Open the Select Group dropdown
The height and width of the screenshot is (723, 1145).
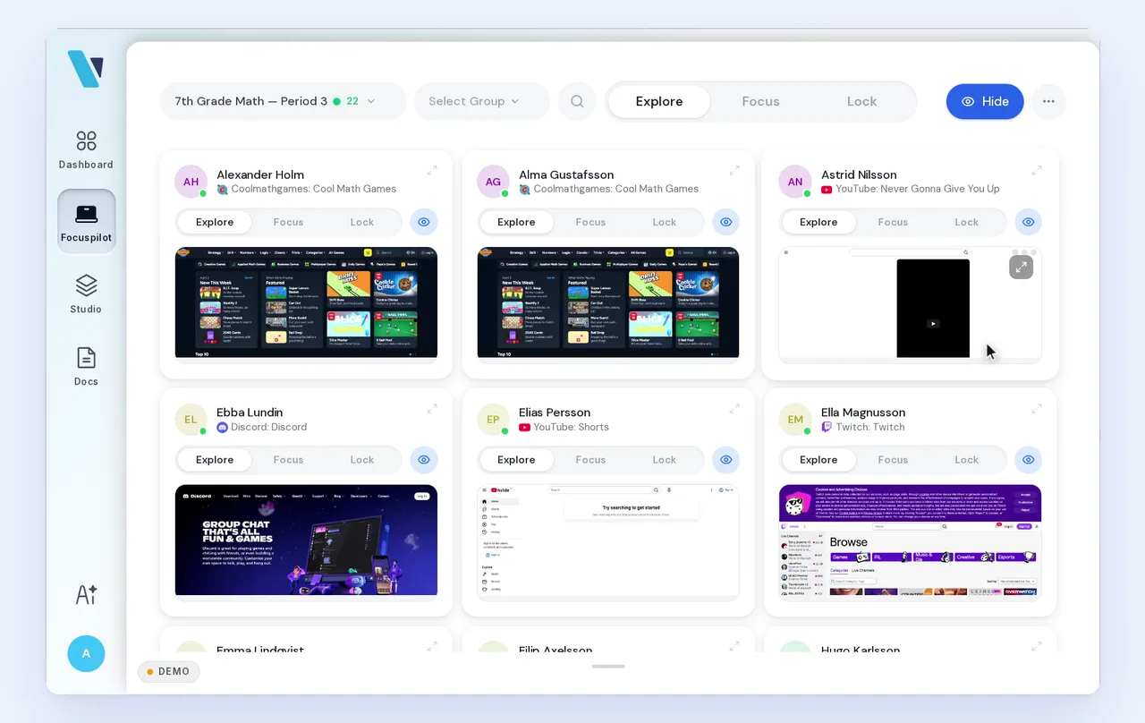pyautogui.click(x=481, y=101)
